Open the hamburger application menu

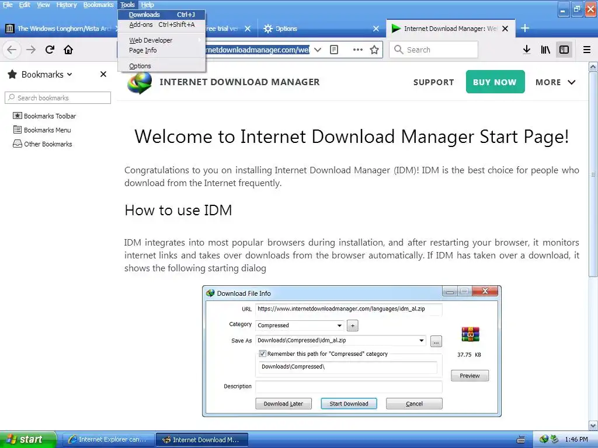point(587,50)
